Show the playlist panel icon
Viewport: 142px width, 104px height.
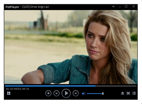pyautogui.click(x=134, y=93)
